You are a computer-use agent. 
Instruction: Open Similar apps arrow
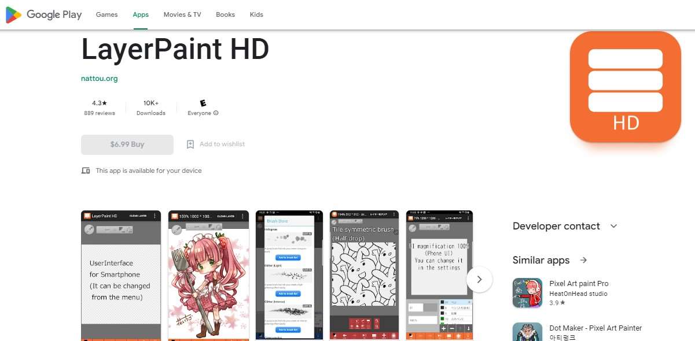coord(583,260)
